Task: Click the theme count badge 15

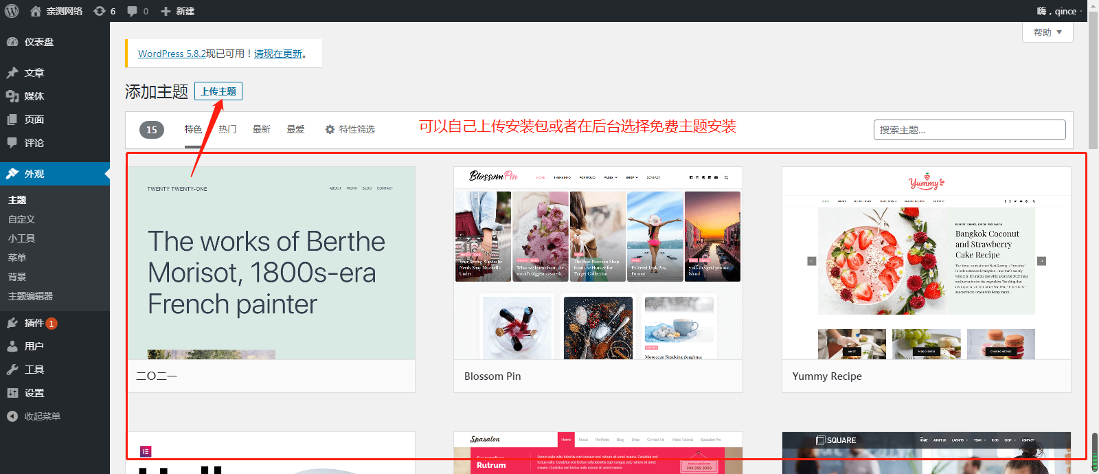Action: (152, 130)
